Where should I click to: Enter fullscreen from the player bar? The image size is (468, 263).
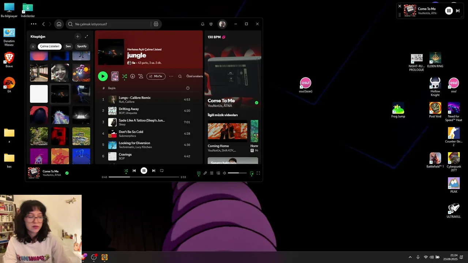click(258, 173)
